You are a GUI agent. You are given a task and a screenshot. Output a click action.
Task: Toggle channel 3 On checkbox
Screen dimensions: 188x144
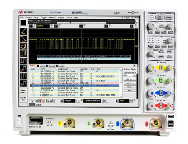[84, 27]
